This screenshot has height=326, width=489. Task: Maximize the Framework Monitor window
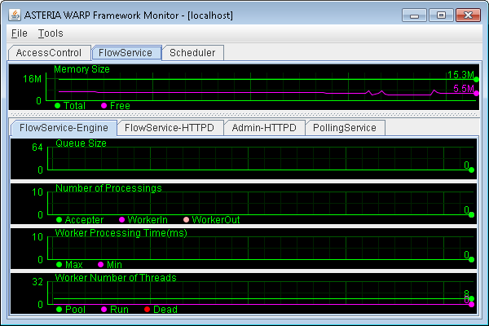click(441, 14)
